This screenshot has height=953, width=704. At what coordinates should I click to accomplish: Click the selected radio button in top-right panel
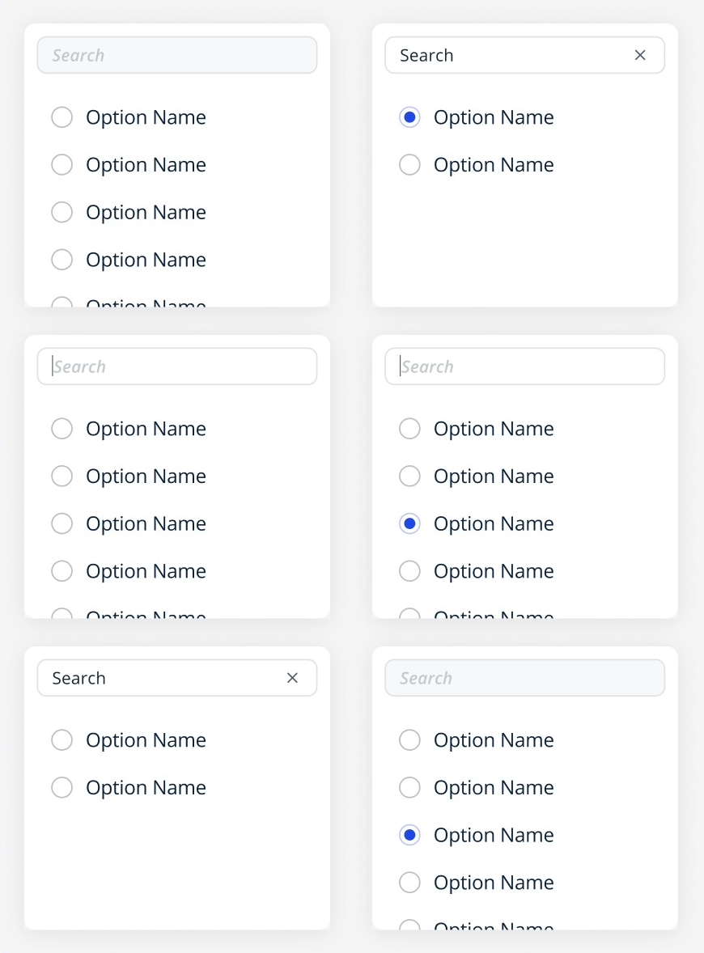410,117
